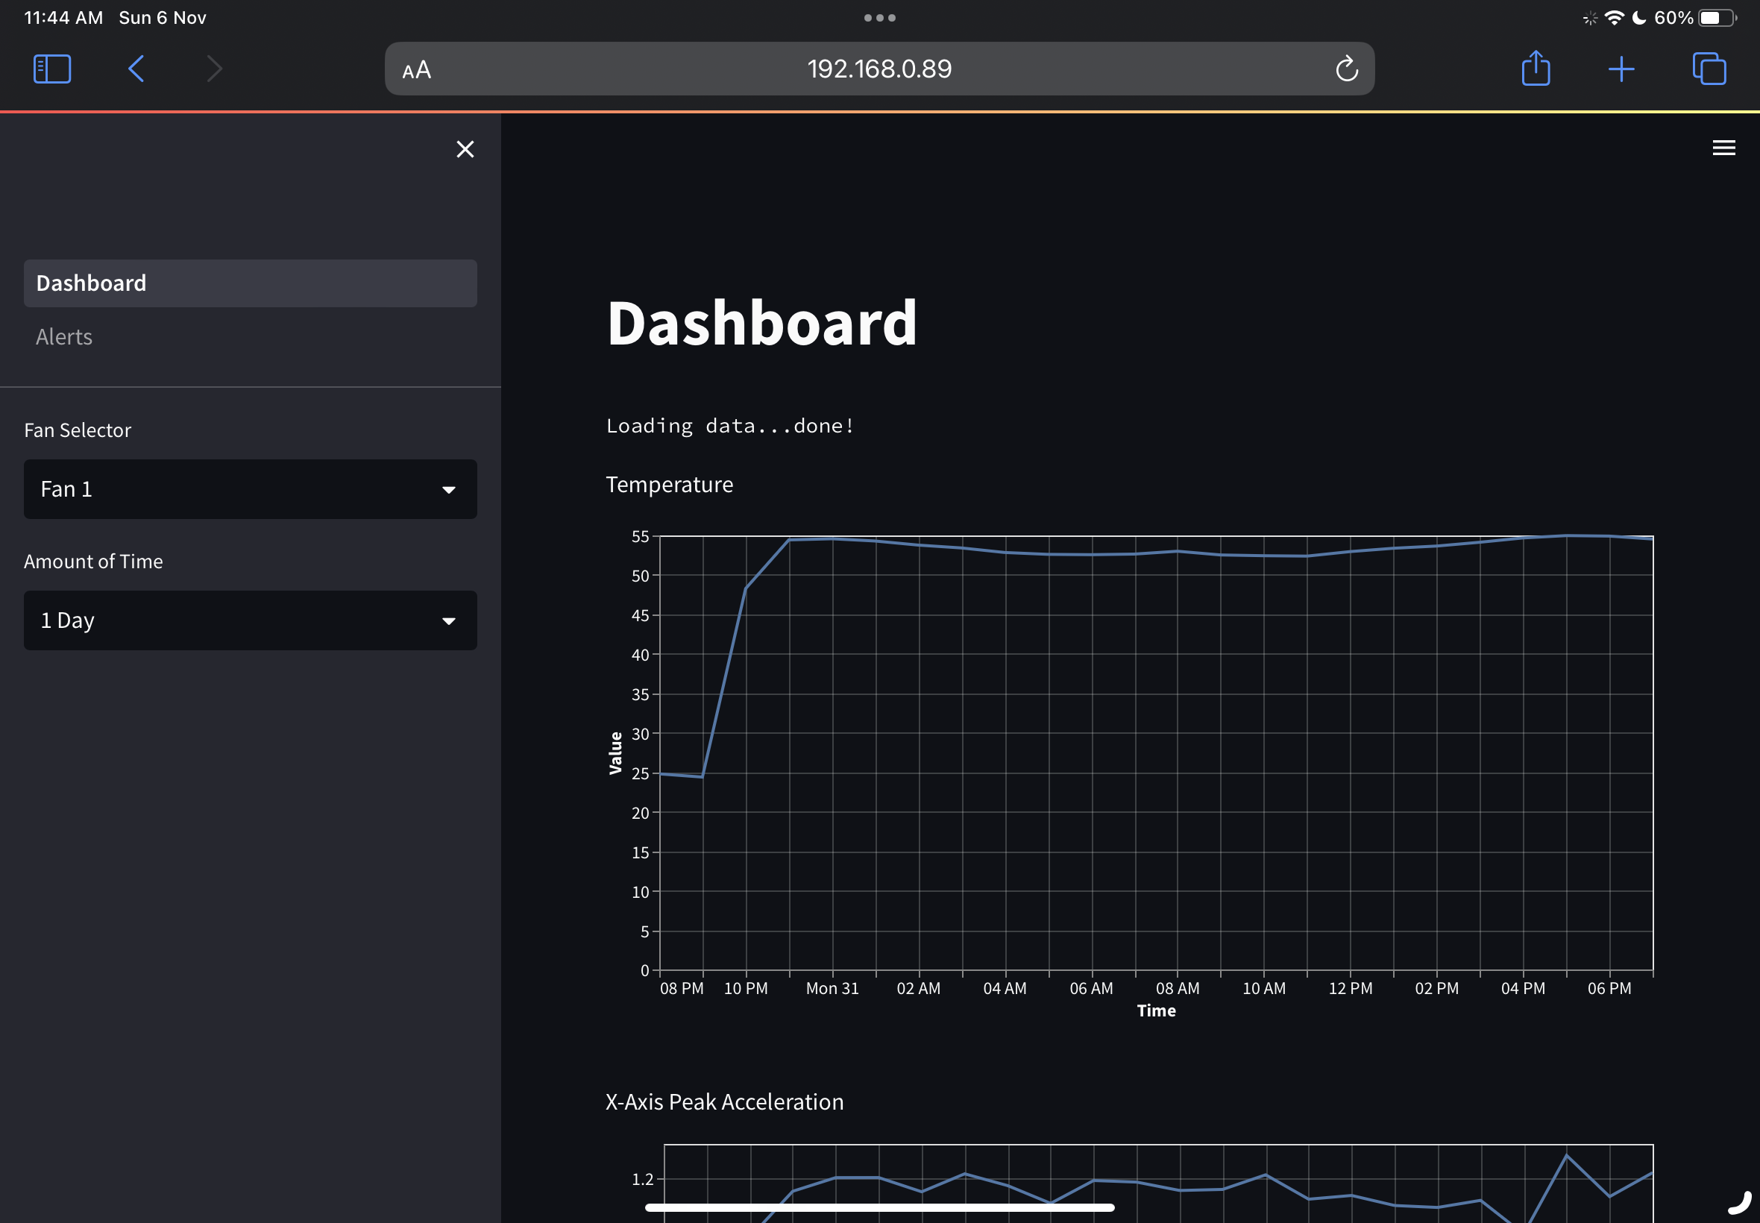Open a new tab with plus icon

click(1621, 69)
